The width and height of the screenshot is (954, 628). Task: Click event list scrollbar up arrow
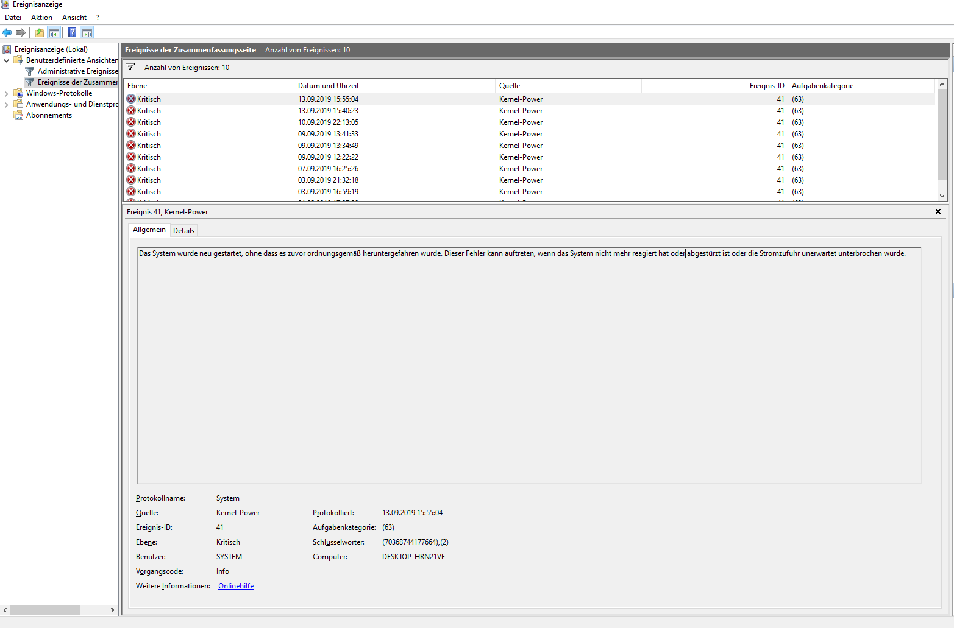942,84
